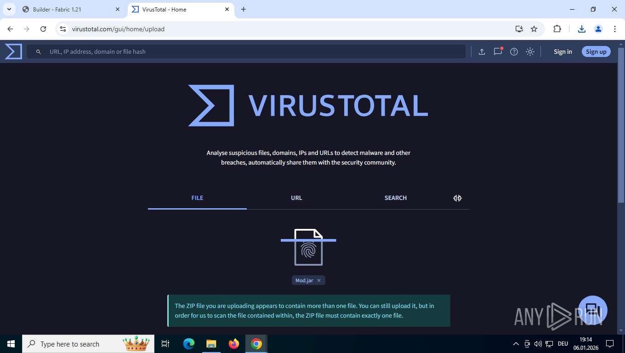Image resolution: width=625 pixels, height=353 pixels.
Task: Click the Chrome taskbar icon
Action: 256,344
